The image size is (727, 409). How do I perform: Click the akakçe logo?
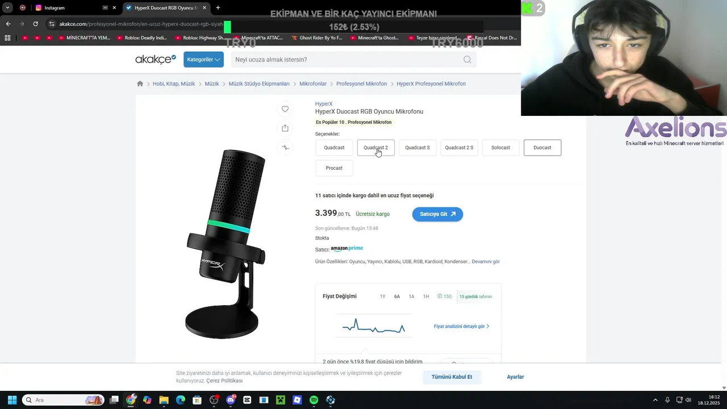pos(156,59)
